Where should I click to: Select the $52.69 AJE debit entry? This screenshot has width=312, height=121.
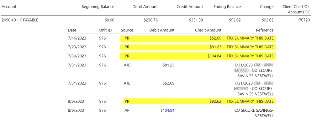[x=168, y=83]
